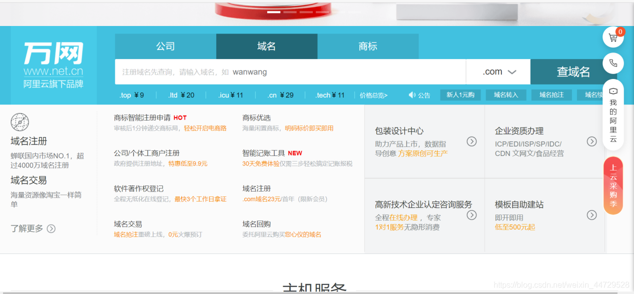The height and width of the screenshot is (294, 634).
Task: Click the domain name search input field
Action: [290, 71]
